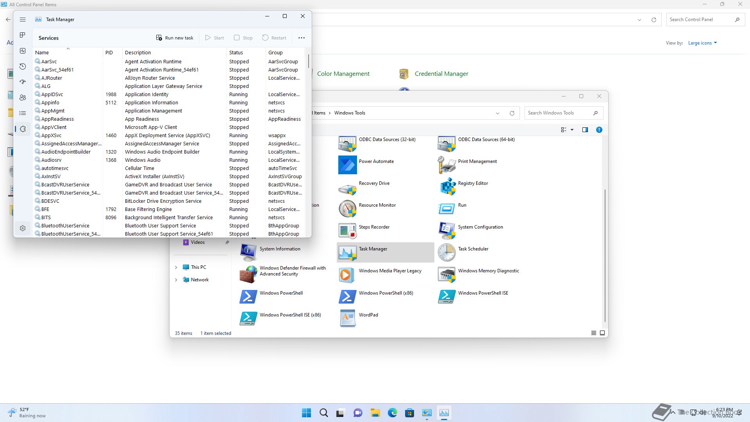Screen dimensions: 750x422
Task: Expand This PC tree node
Action: (x=176, y=268)
